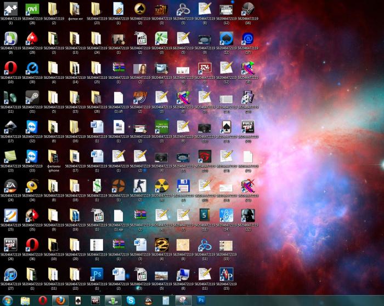The image size is (384, 306).
Task: Click the portrait photo of a woman thumbnail
Action: (140, 68)
